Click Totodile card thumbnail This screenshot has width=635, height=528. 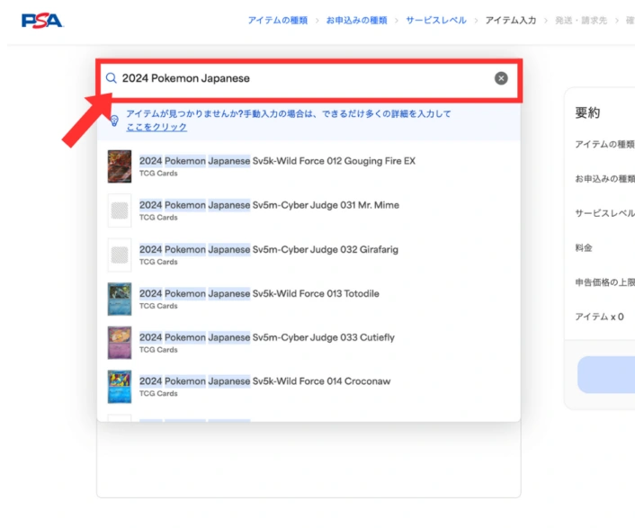[x=120, y=299]
